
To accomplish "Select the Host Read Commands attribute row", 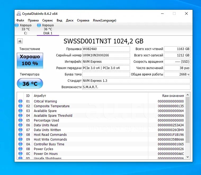I will tap(101, 134).
